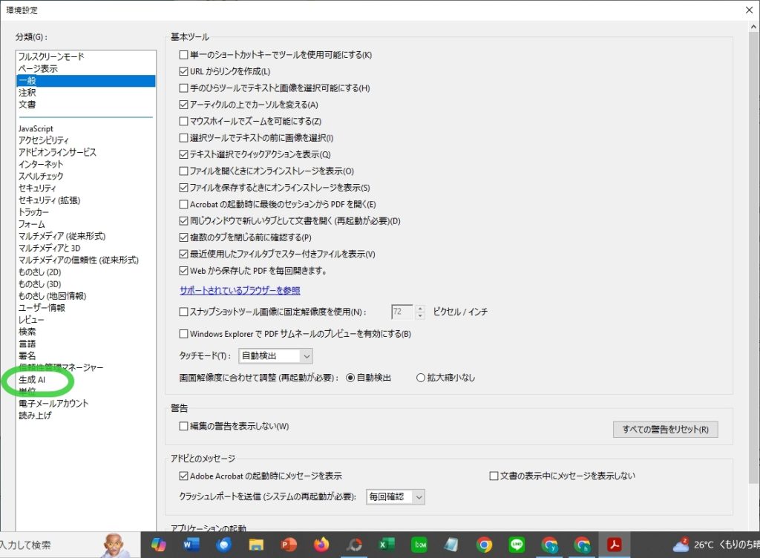The width and height of the screenshot is (760, 558).
Task: Open Microsoft Word from the taskbar
Action: 190,545
